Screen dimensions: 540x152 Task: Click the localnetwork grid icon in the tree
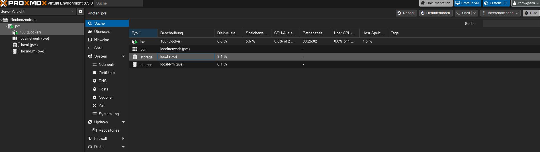(15, 39)
